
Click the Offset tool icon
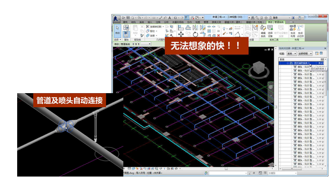(x=188, y=27)
